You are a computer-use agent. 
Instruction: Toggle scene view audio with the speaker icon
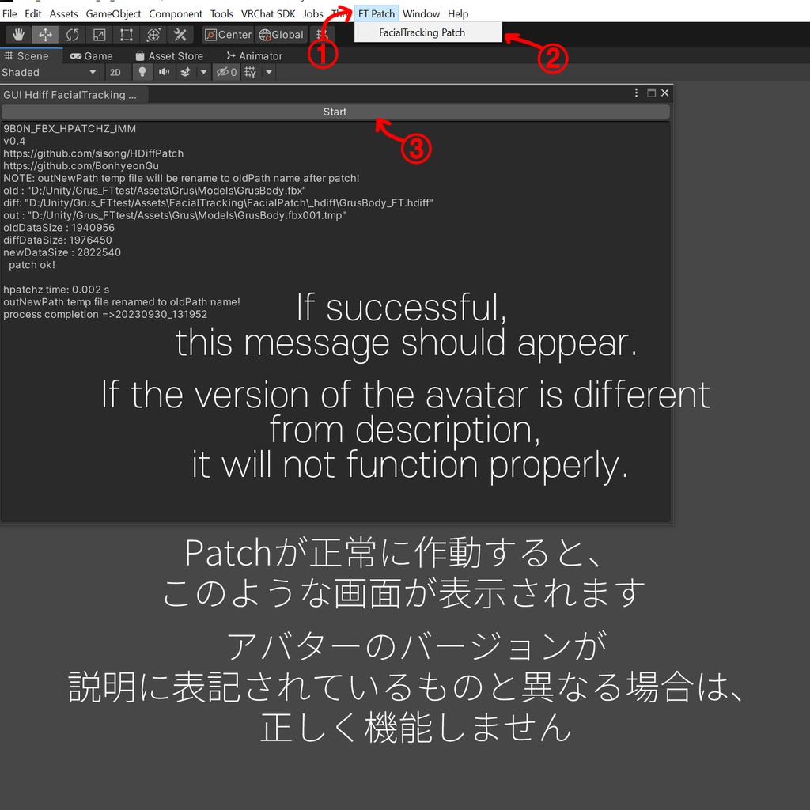pyautogui.click(x=164, y=72)
